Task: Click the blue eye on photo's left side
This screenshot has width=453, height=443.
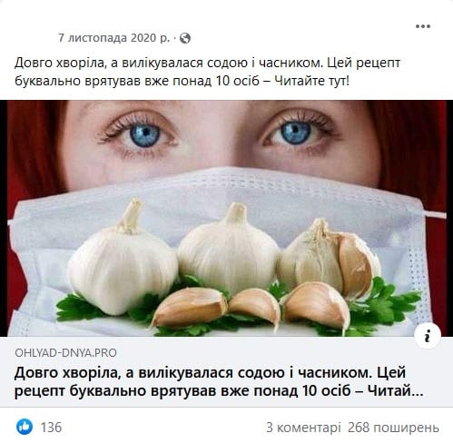Action: click(144, 135)
